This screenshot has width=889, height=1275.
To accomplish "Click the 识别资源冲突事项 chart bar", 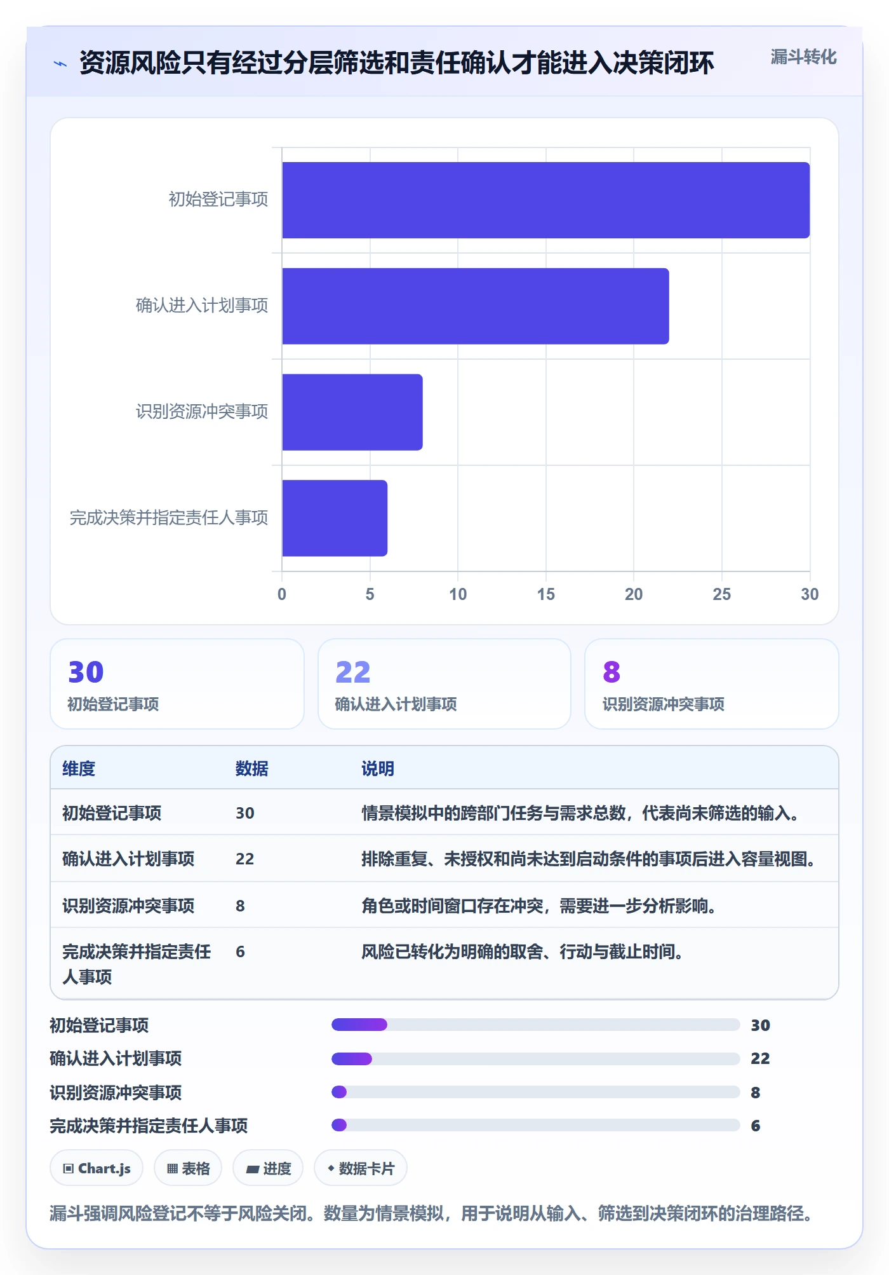I will [x=352, y=412].
